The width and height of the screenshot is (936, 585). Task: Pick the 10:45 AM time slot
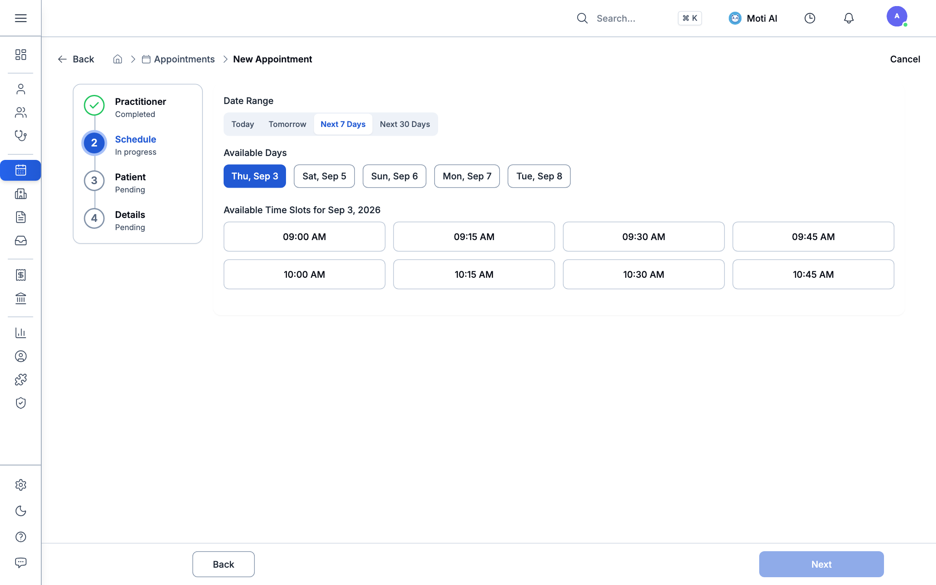[x=813, y=274]
